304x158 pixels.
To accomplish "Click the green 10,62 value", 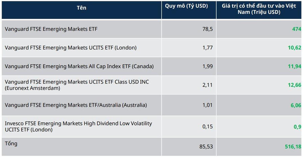I will click(294, 48).
